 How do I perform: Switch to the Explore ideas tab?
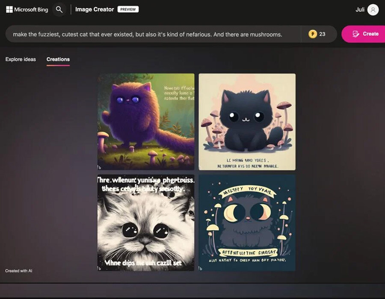click(21, 59)
